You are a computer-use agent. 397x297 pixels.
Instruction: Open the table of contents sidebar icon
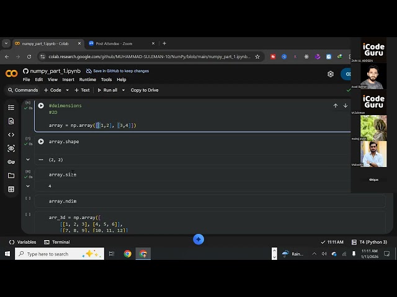pyautogui.click(x=11, y=108)
